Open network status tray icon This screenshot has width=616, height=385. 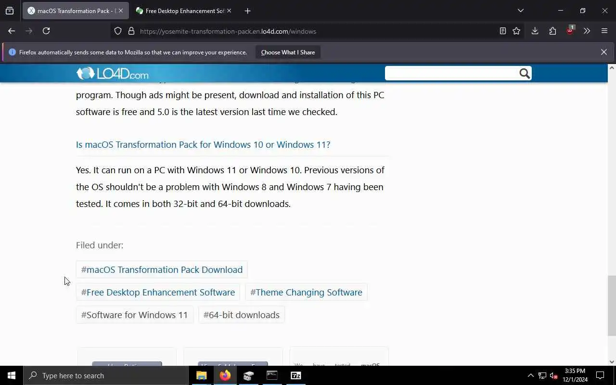pyautogui.click(x=542, y=375)
